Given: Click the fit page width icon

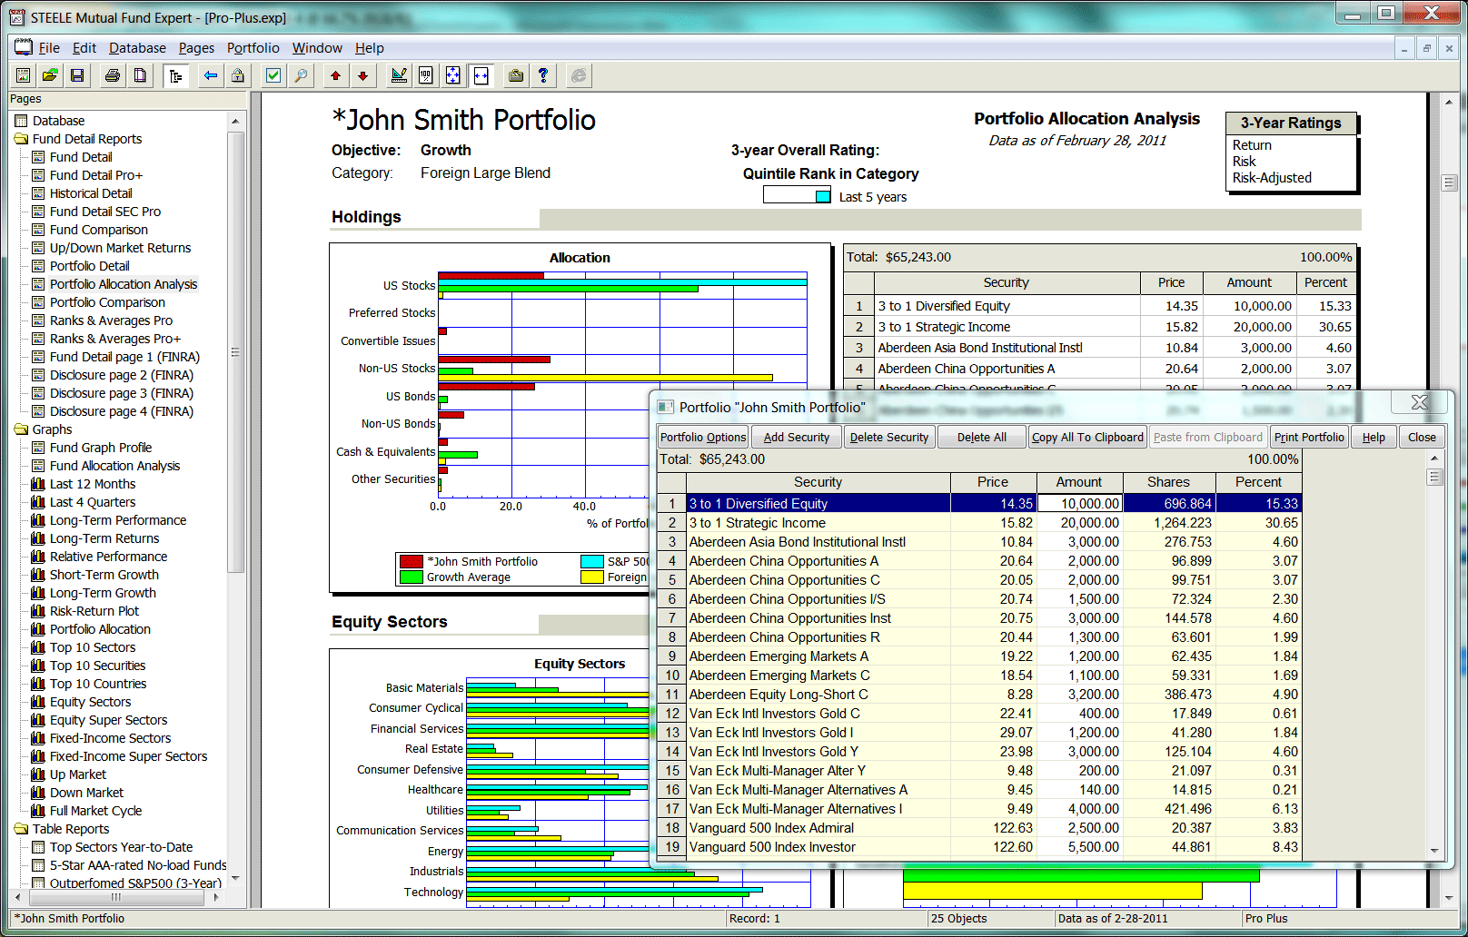Looking at the screenshot, I should [481, 76].
